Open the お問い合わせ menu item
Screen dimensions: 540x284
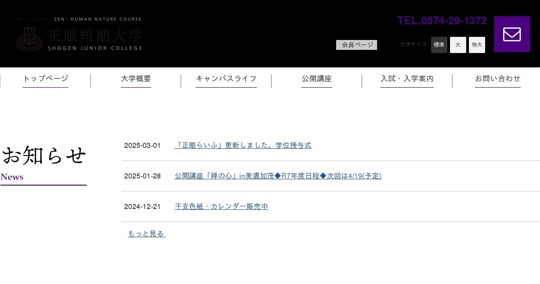[498, 79]
